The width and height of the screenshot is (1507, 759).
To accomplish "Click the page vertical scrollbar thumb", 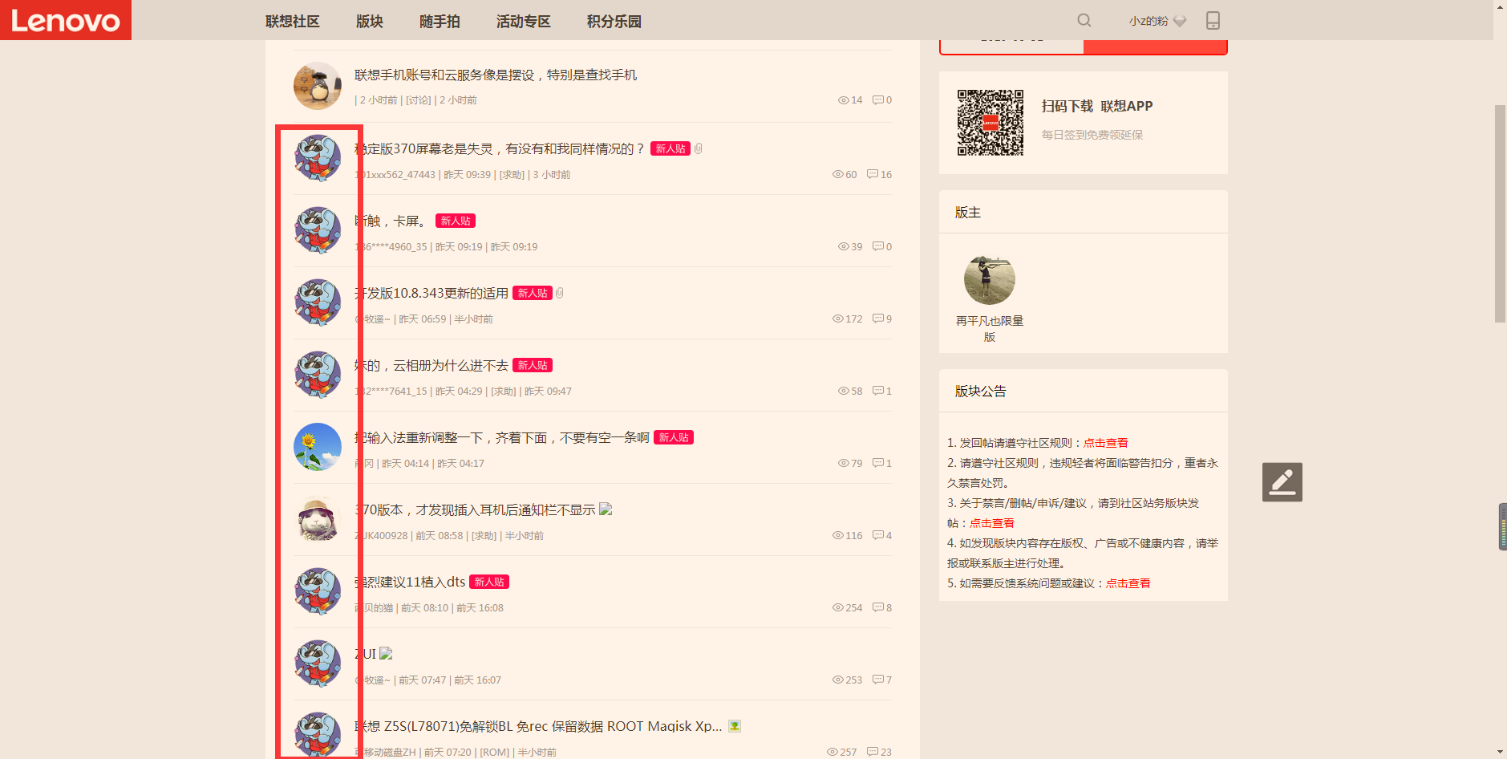I will [1500, 213].
